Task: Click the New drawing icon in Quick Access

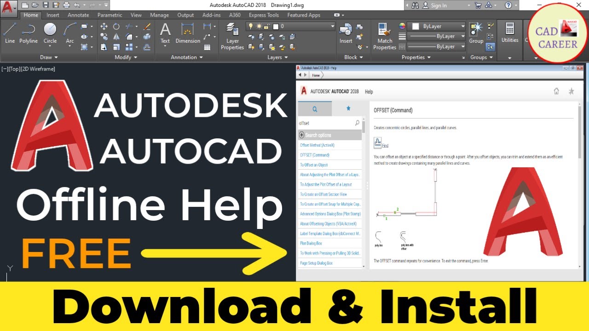Action: pos(24,5)
